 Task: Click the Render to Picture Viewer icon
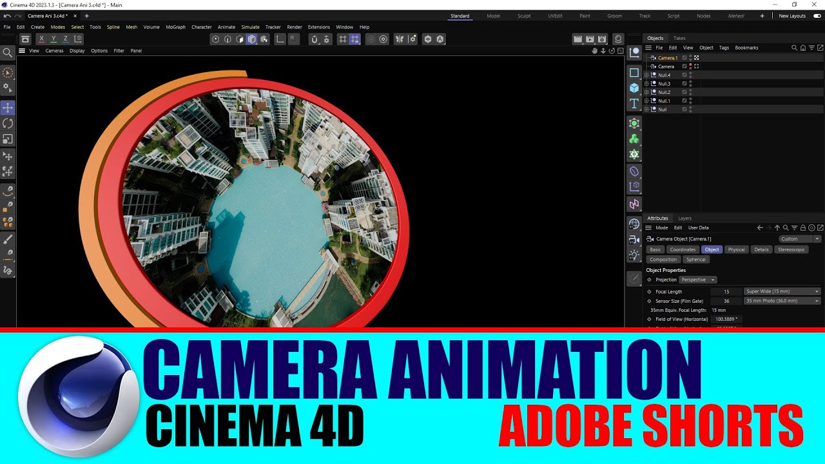(x=590, y=39)
